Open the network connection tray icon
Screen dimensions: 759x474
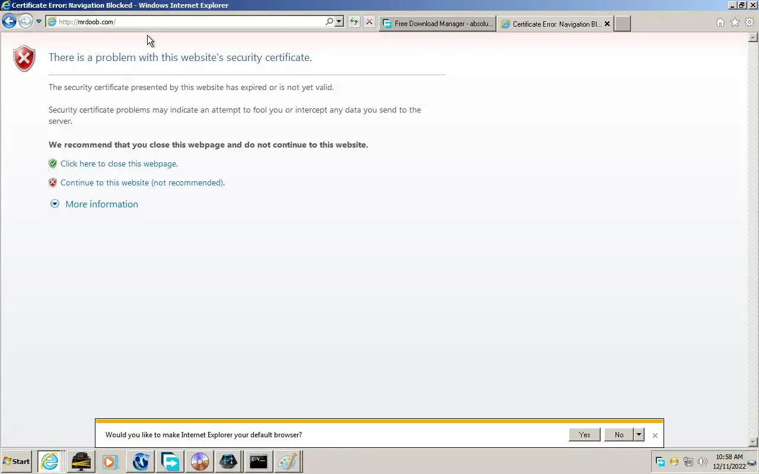688,462
